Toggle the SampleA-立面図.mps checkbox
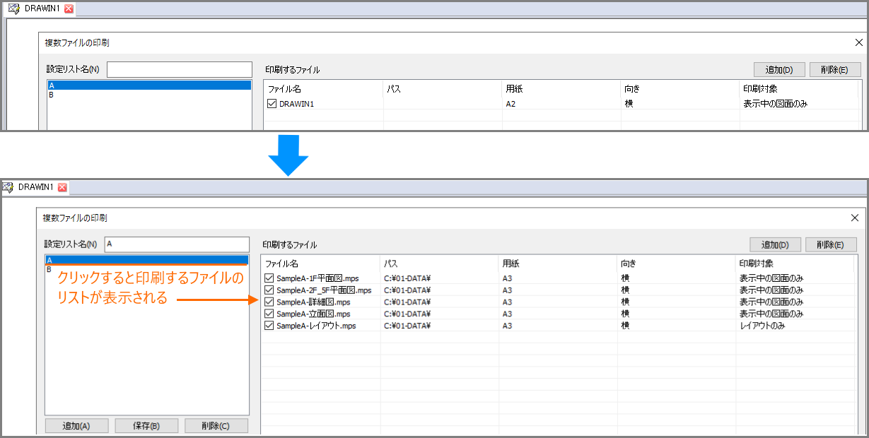The width and height of the screenshot is (869, 438). 269,314
